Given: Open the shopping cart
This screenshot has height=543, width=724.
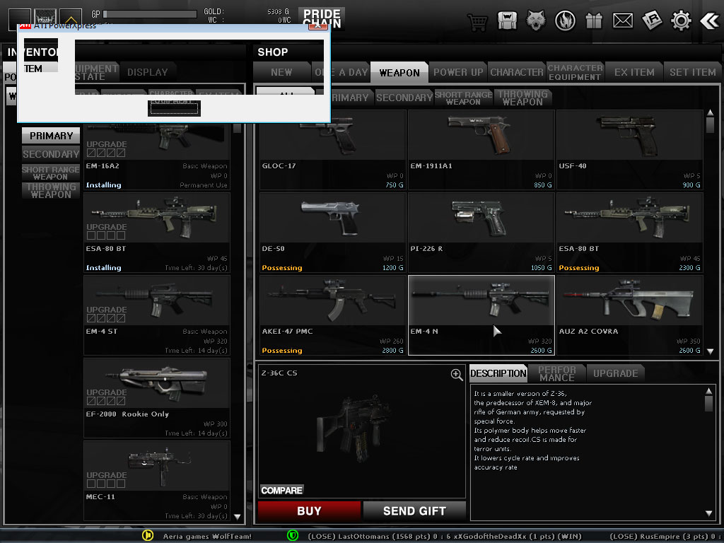Looking at the screenshot, I should [x=477, y=21].
